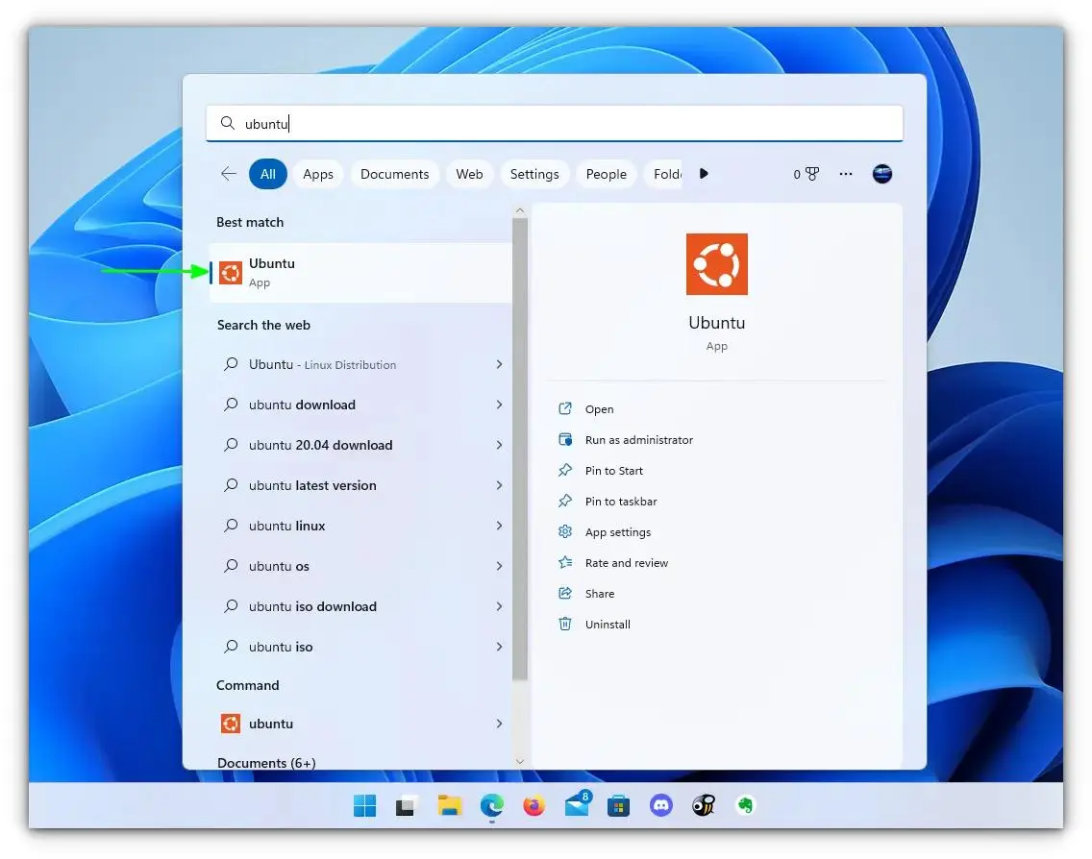Select the All filter tab
This screenshot has width=1092, height=859.
click(x=268, y=174)
